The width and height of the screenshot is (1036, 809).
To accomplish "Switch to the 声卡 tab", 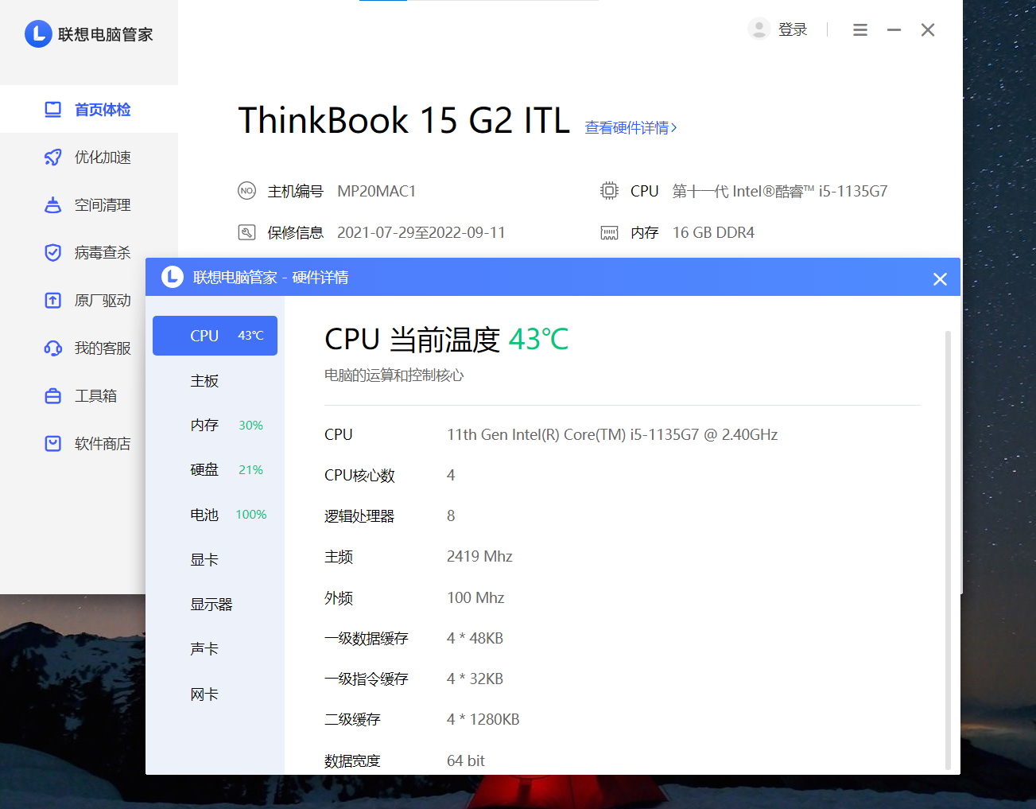I will point(215,649).
